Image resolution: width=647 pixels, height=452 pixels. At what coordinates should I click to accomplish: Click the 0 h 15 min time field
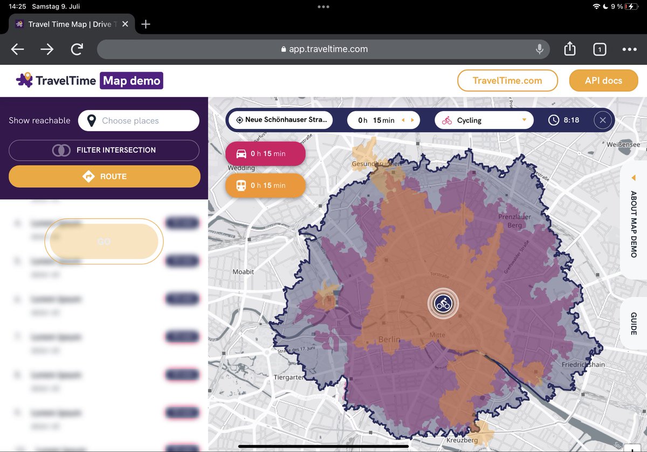(x=383, y=120)
